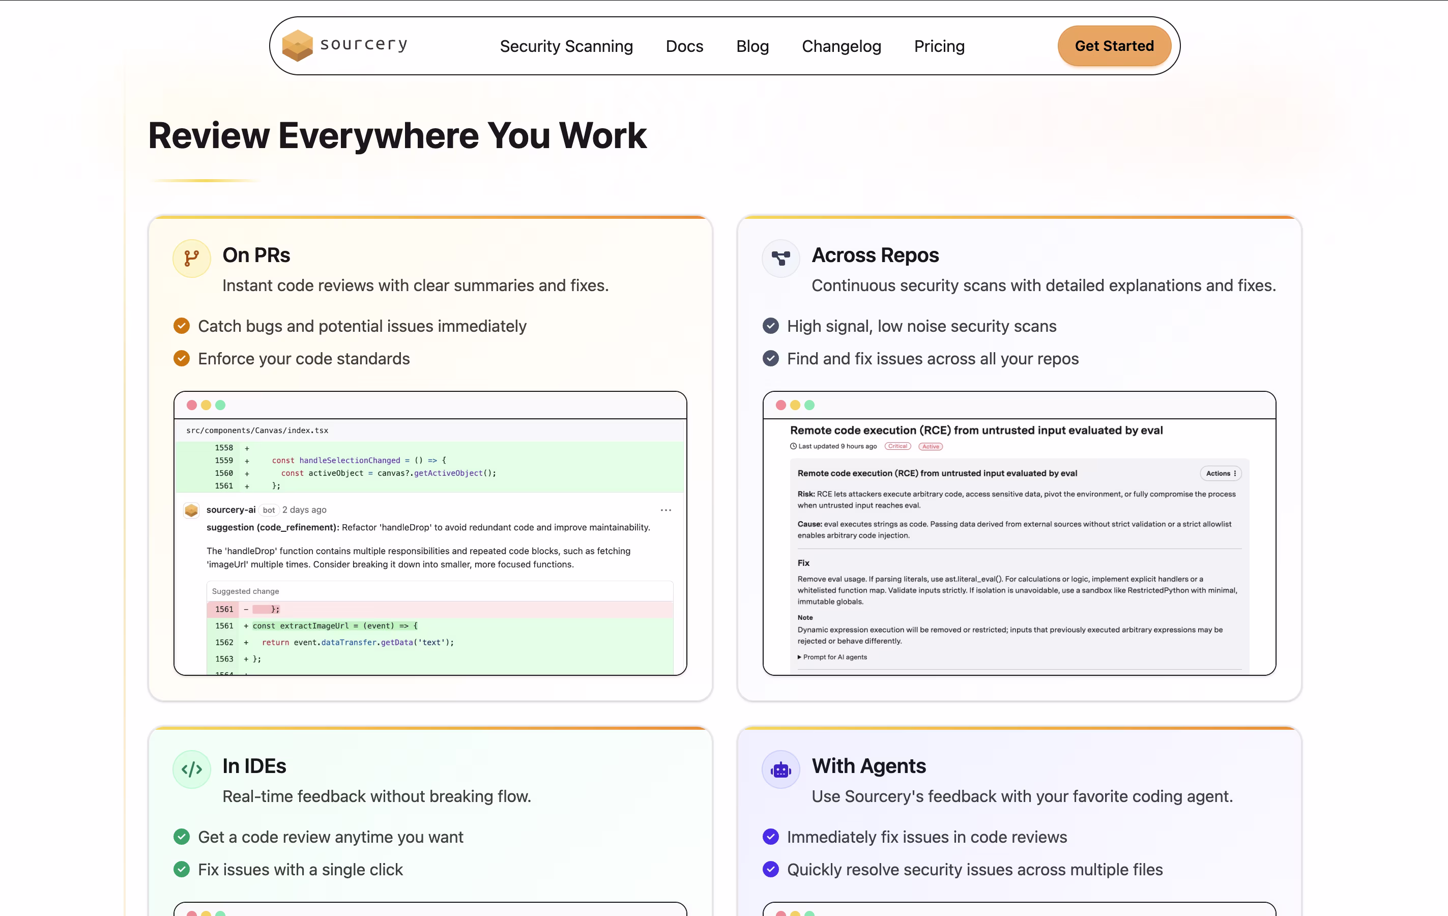Click the robot icon beside With Agents

tap(780, 769)
